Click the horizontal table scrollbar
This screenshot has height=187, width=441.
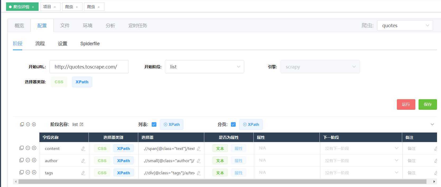pyautogui.click(x=222, y=181)
